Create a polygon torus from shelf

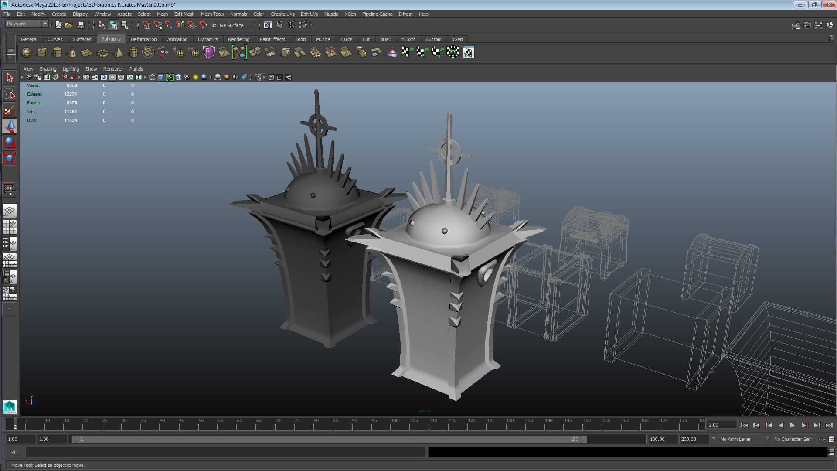coord(102,53)
